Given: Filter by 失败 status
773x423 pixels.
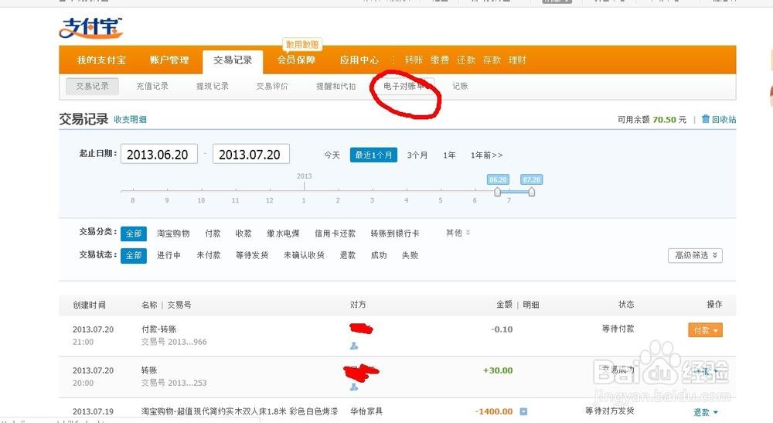Looking at the screenshot, I should (x=410, y=255).
